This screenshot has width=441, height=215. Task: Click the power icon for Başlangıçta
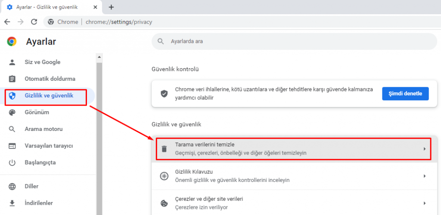coord(12,163)
